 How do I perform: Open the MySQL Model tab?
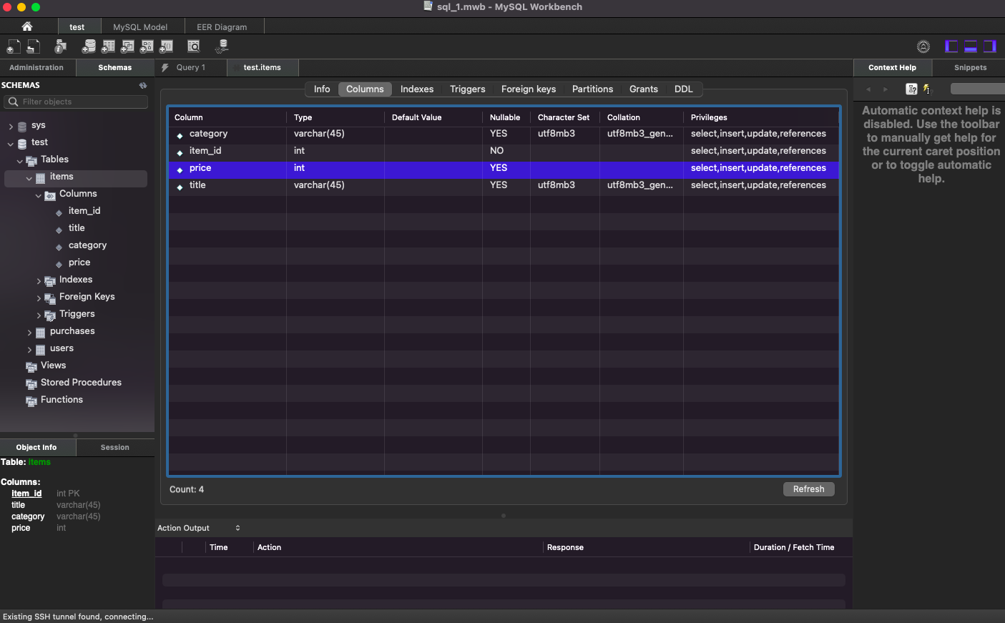tap(140, 27)
